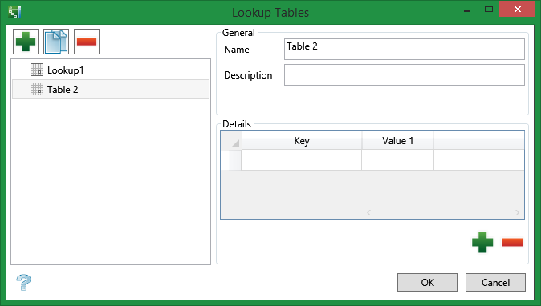Click the empty Key cell in first row

[x=301, y=159]
